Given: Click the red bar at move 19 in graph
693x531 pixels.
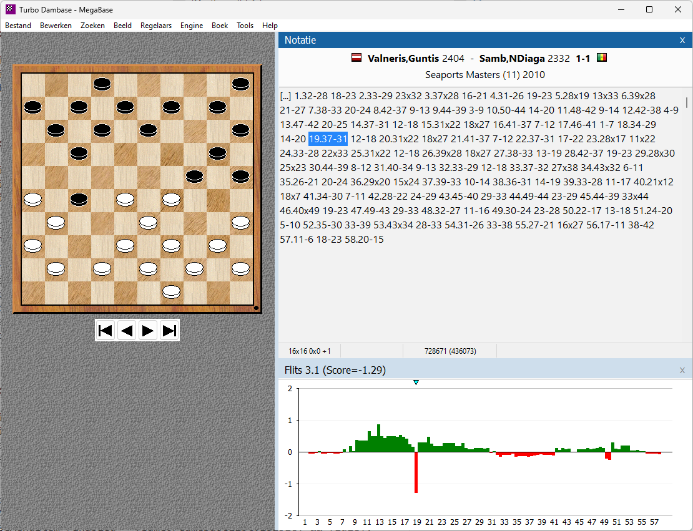Looking at the screenshot, I should [x=416, y=472].
